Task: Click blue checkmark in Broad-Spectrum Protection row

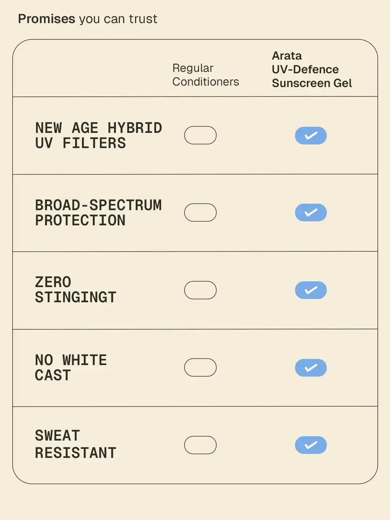Action: (311, 213)
